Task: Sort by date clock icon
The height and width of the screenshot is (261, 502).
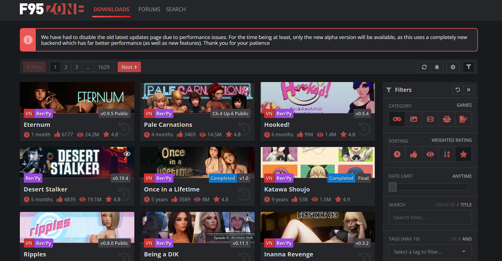Action: click(x=397, y=154)
